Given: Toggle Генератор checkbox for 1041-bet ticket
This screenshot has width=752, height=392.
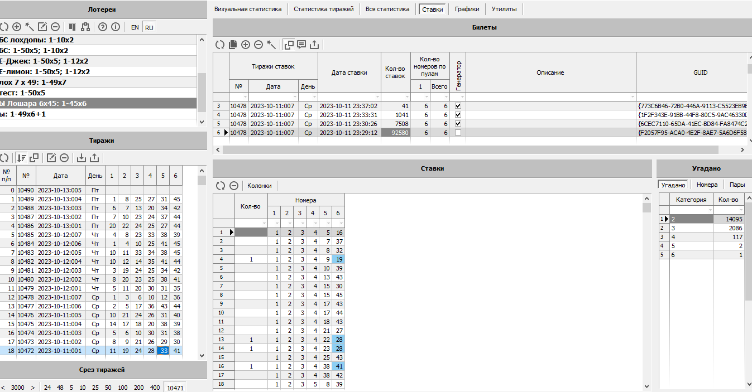Looking at the screenshot, I should coord(458,115).
